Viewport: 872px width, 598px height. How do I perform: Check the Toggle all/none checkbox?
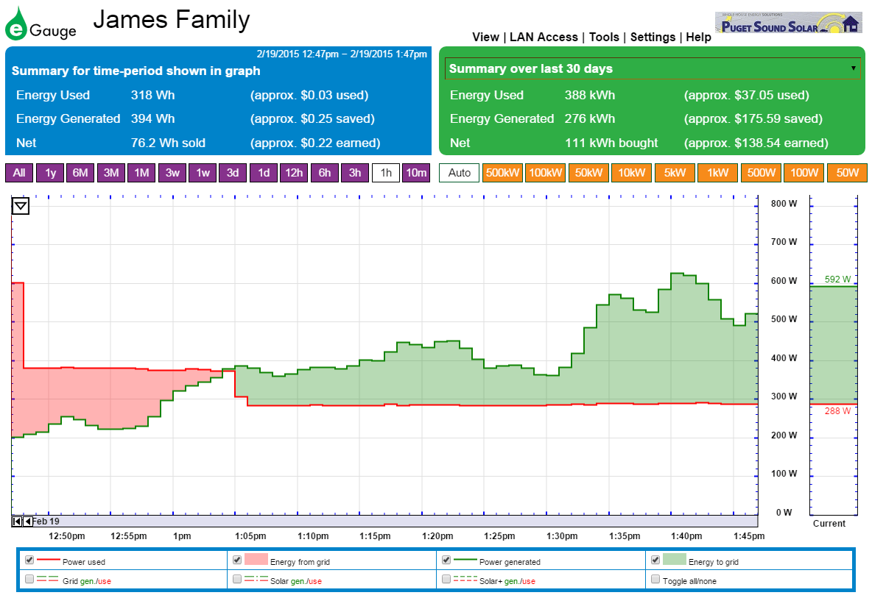[655, 579]
